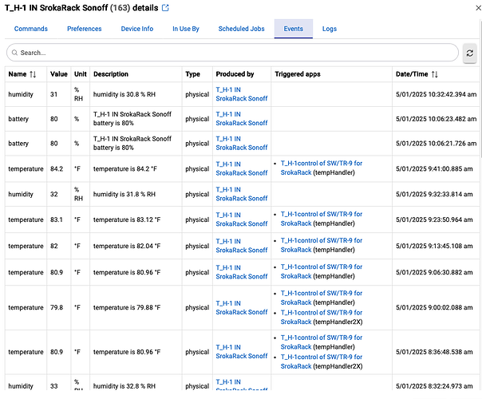
Task: Open the In Use By tab
Action: [186, 29]
